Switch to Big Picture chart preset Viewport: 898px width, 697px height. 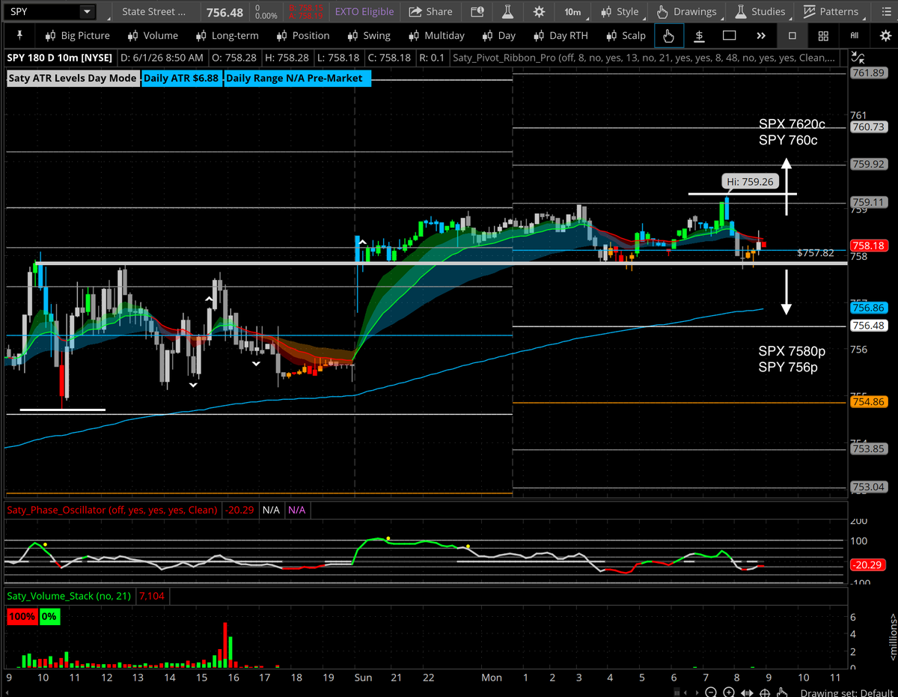click(77, 35)
